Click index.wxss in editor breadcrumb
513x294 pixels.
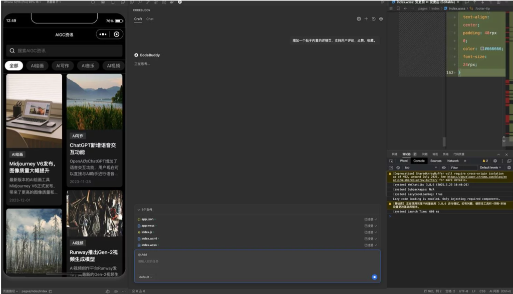[x=457, y=8]
